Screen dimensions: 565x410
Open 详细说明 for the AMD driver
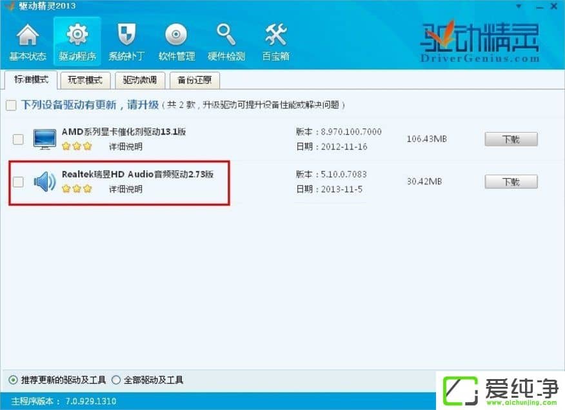pyautogui.click(x=126, y=146)
